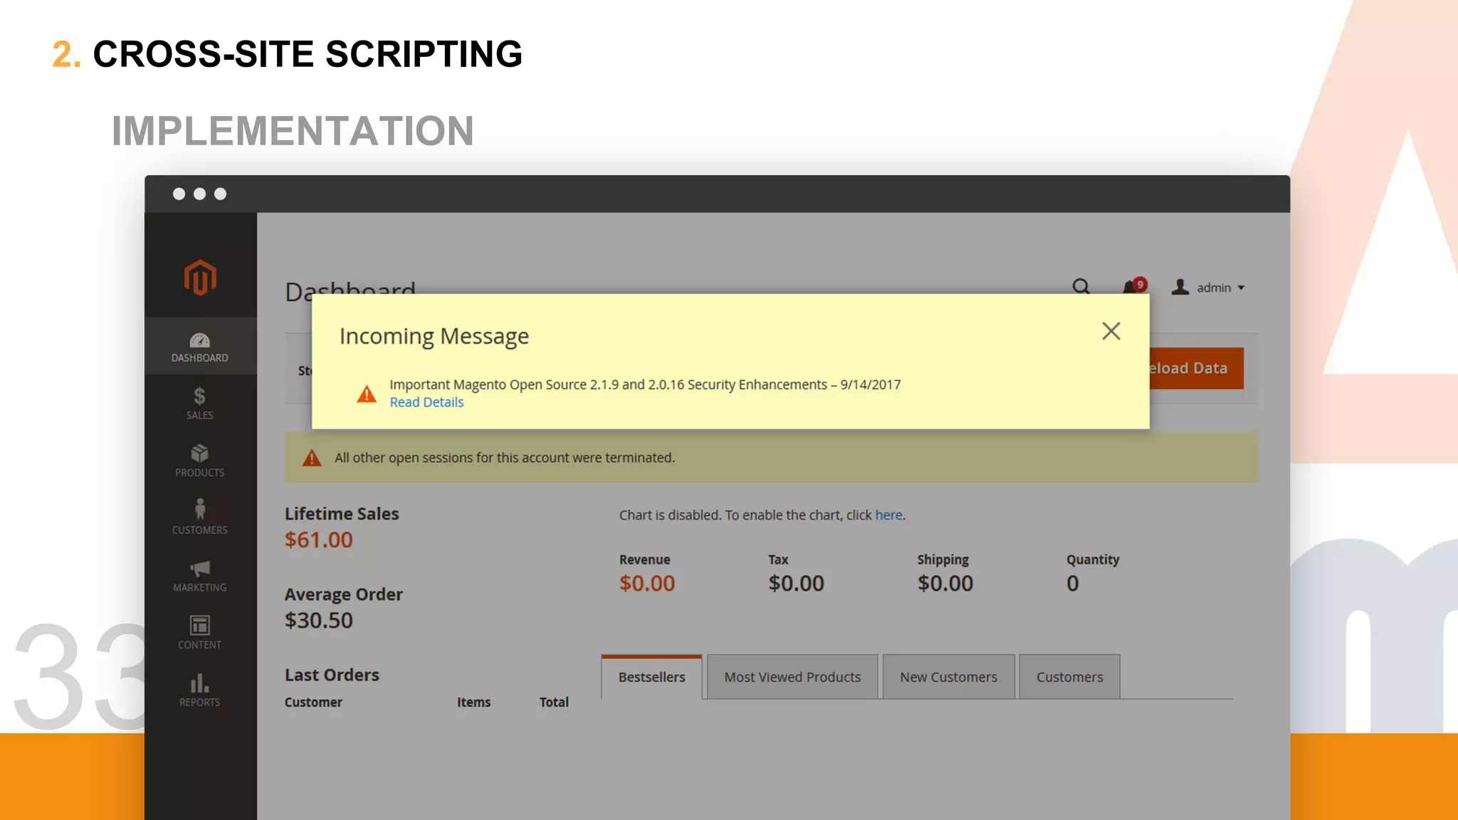This screenshot has height=820, width=1458.
Task: Click the Shipping $0.00 value
Action: (x=945, y=583)
